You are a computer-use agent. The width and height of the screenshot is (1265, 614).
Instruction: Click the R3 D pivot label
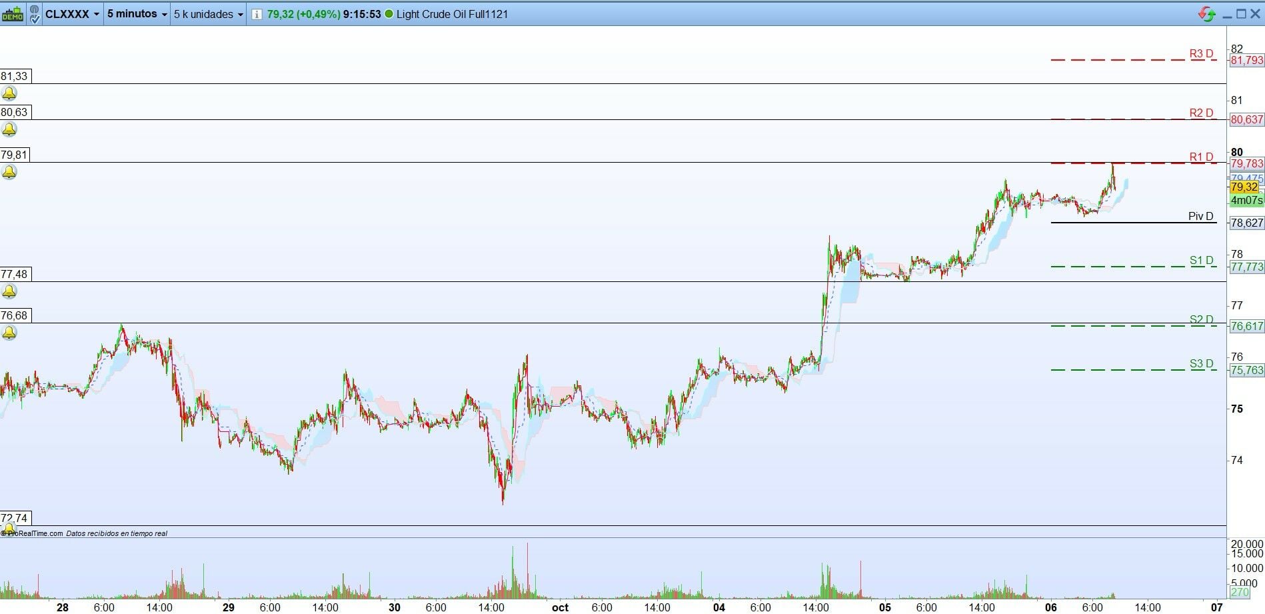coord(1201,54)
